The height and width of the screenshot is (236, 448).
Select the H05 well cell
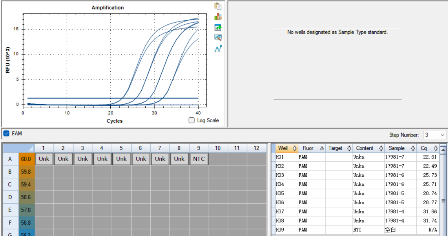click(287, 193)
